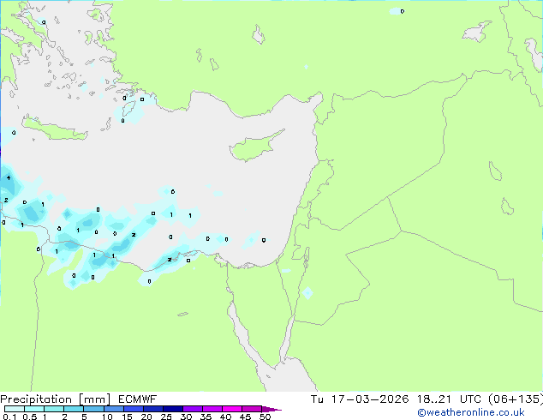Screen dimensions: 543x420
Task: Pick the legend swatch for 1–2 mm
Action: click(54, 409)
